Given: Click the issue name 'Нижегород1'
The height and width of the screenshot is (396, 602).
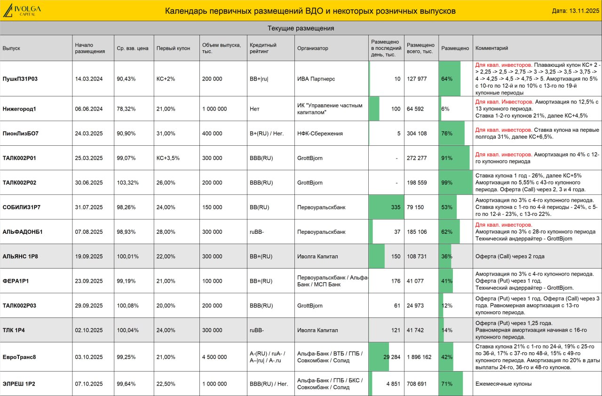Looking at the screenshot, I should pos(19,109).
